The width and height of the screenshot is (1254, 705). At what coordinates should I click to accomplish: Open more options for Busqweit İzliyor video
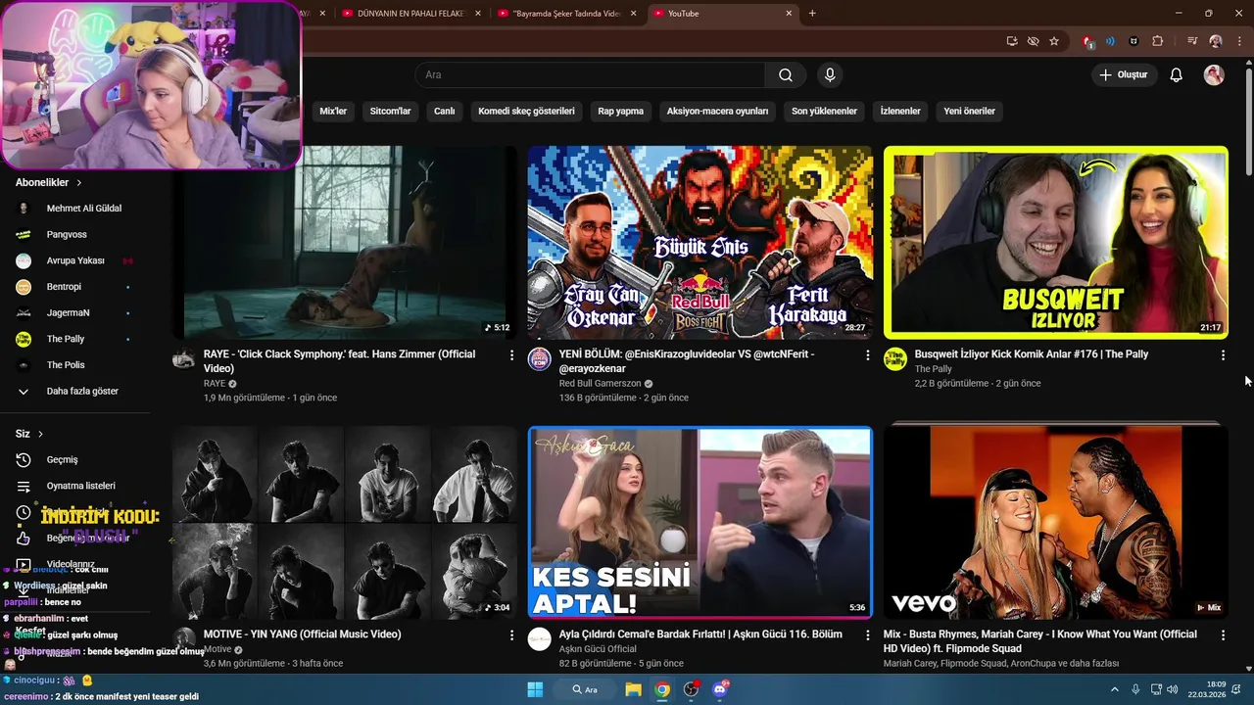[x=1223, y=355]
